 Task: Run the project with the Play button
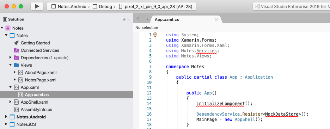(37, 6)
